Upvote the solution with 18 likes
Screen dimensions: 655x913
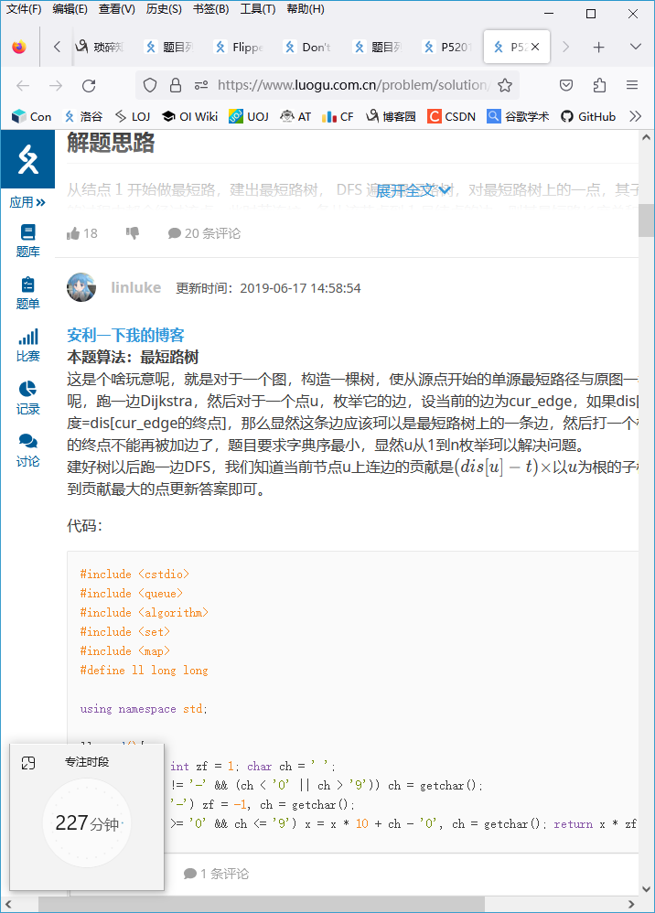pyautogui.click(x=81, y=233)
